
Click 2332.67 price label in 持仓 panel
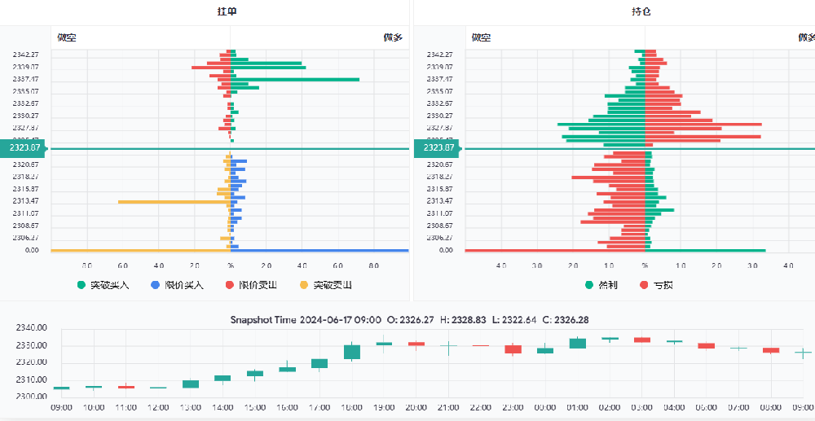[440, 103]
